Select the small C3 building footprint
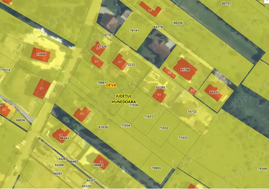This screenshot has width=269, height=189. click(x=192, y=91)
